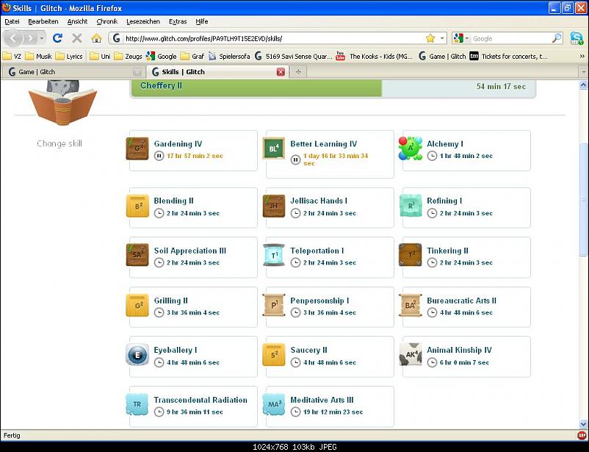
Task: Select the Eyeballery I eye icon
Action: click(x=137, y=354)
